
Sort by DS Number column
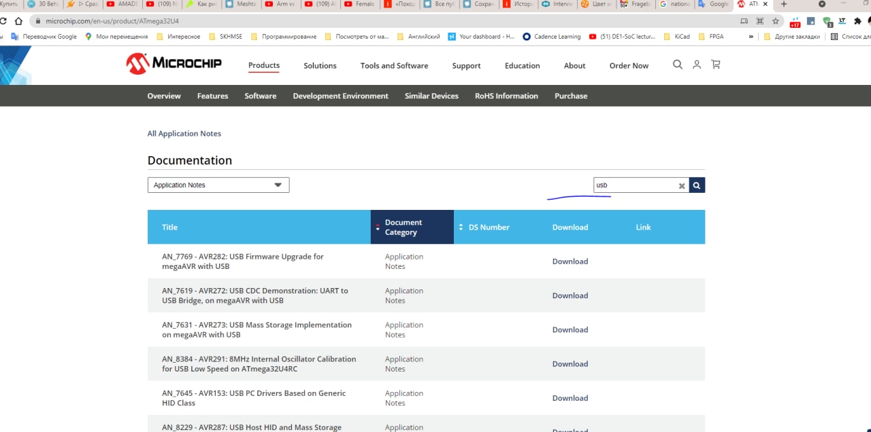pyautogui.click(x=489, y=227)
